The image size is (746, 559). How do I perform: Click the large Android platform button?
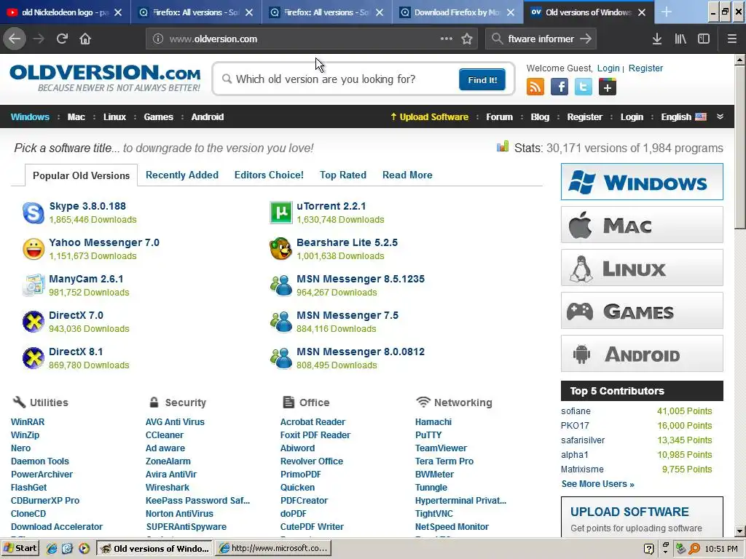(x=642, y=354)
